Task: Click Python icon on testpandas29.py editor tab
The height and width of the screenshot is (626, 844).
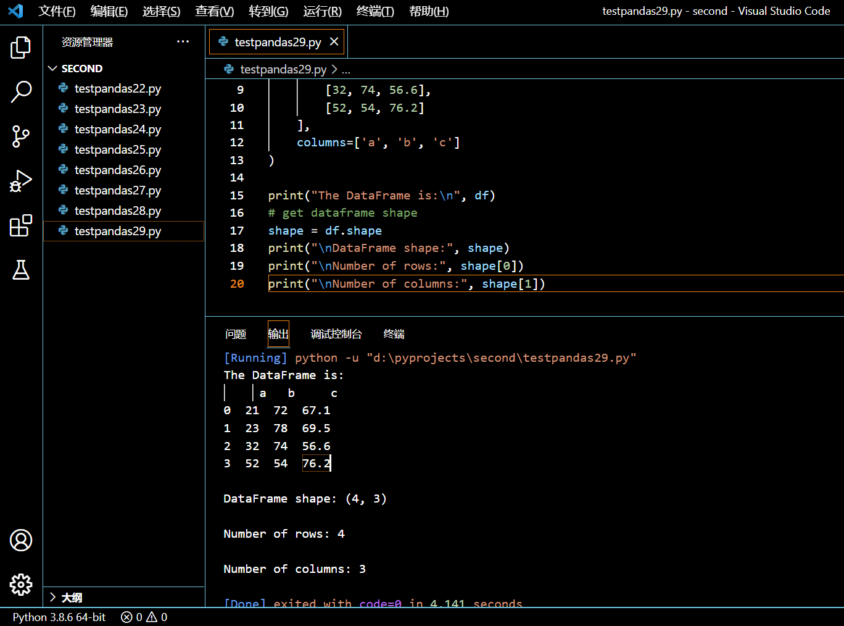Action: coord(223,41)
